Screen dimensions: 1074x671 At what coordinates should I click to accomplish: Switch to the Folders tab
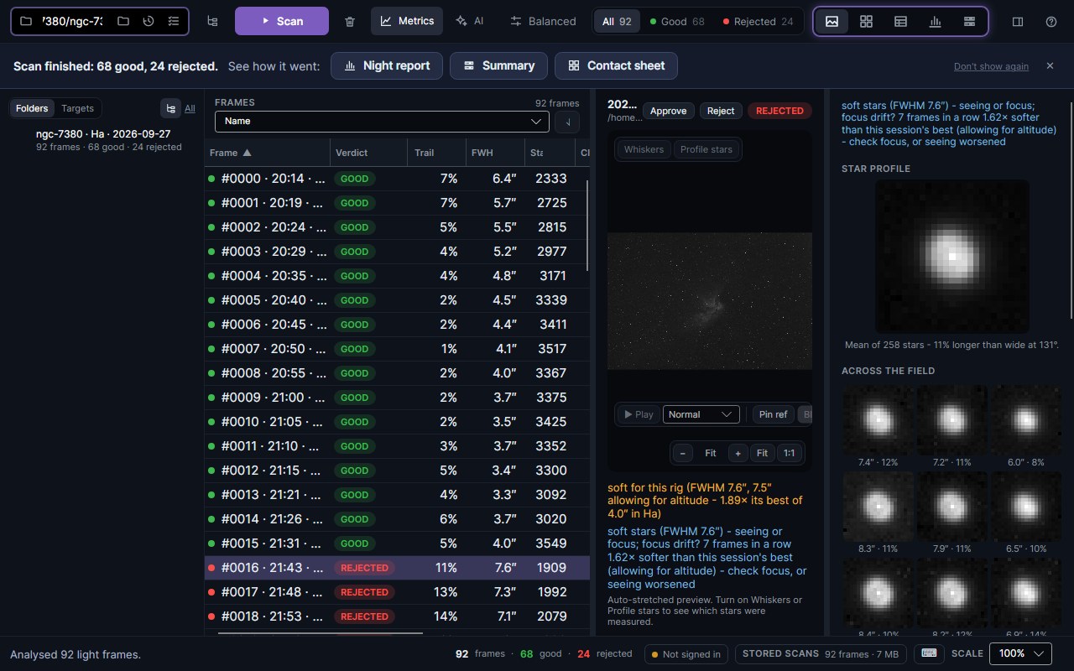pos(32,108)
